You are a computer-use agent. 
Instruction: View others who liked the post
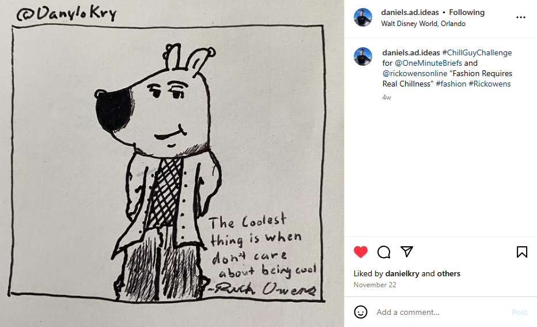pyautogui.click(x=449, y=273)
